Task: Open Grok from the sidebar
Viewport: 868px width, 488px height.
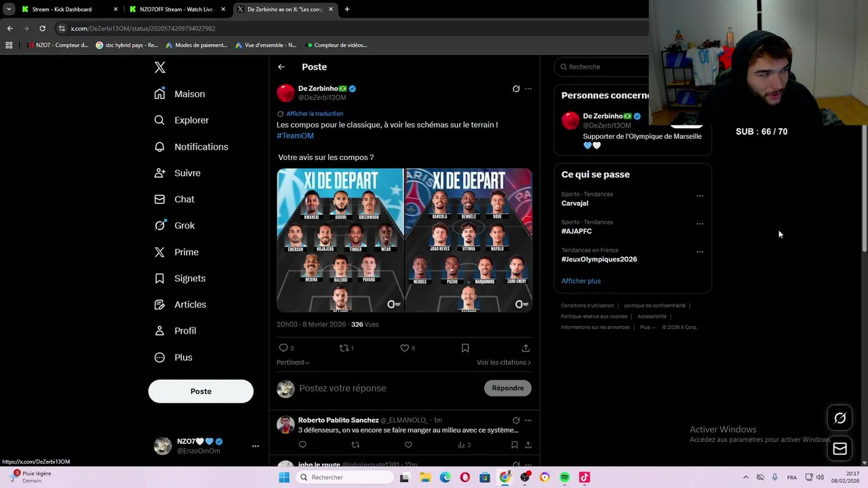Action: (x=174, y=226)
